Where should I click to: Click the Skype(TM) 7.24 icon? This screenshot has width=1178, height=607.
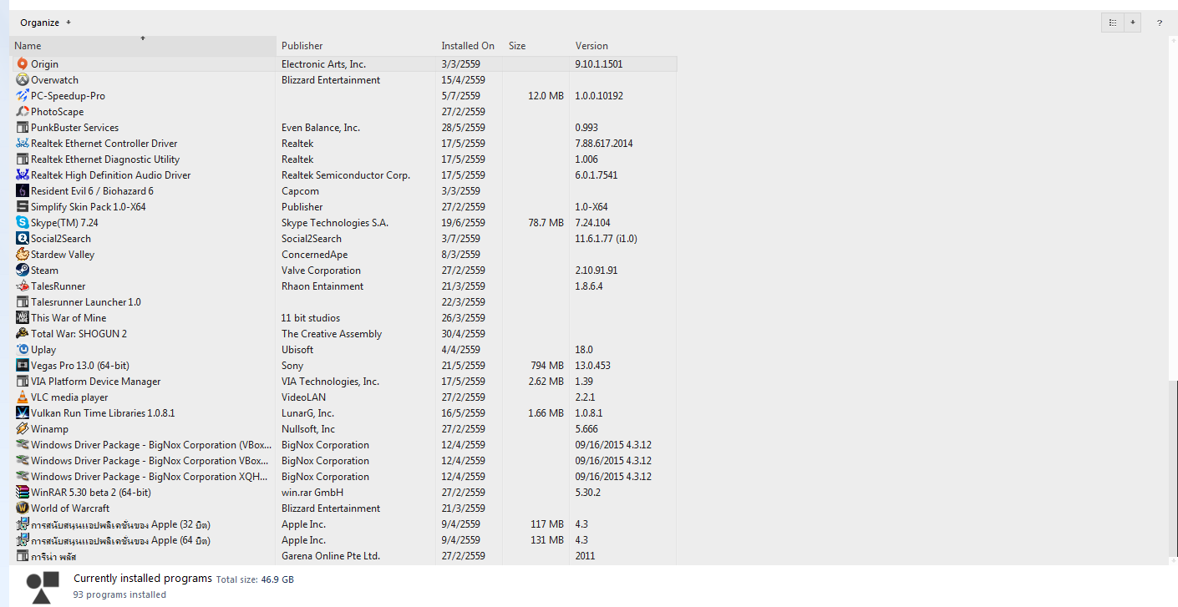coord(23,223)
